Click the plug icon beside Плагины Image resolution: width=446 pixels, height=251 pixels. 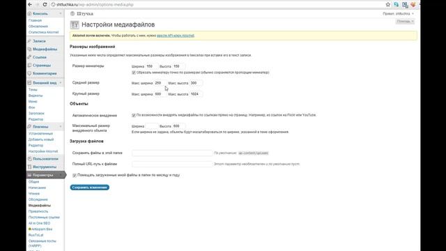click(29, 127)
